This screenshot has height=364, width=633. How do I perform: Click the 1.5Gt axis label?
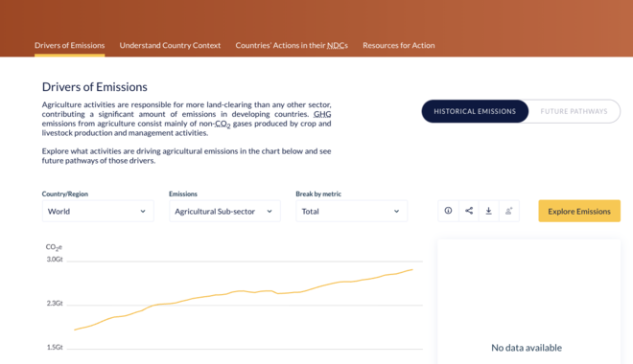click(55, 347)
